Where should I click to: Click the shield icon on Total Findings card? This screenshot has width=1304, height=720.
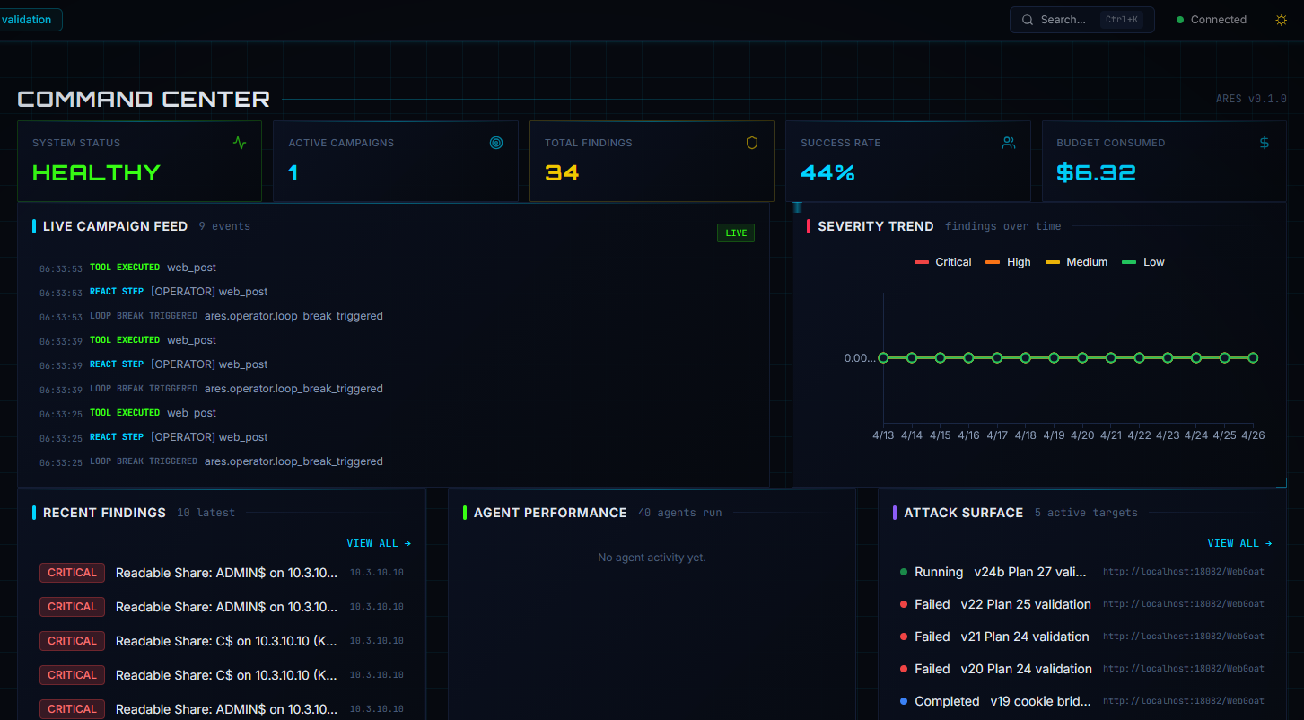tap(751, 142)
